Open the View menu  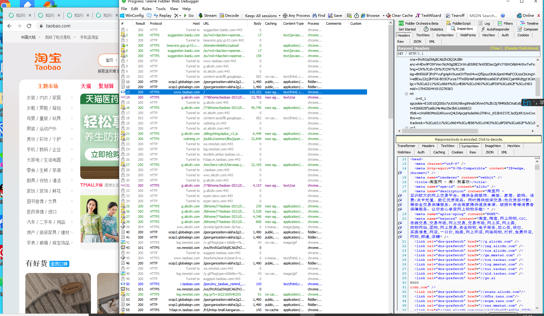174,9
